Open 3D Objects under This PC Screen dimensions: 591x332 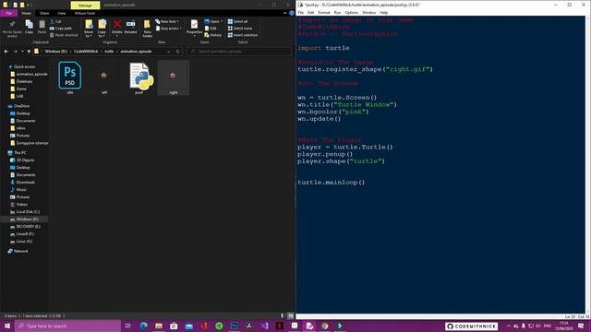pyautogui.click(x=25, y=160)
